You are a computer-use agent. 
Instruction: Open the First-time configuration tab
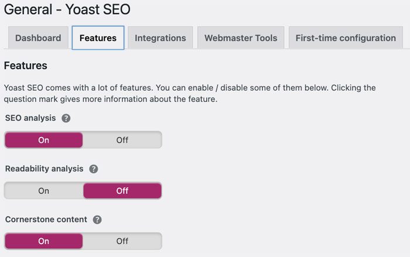(x=346, y=38)
